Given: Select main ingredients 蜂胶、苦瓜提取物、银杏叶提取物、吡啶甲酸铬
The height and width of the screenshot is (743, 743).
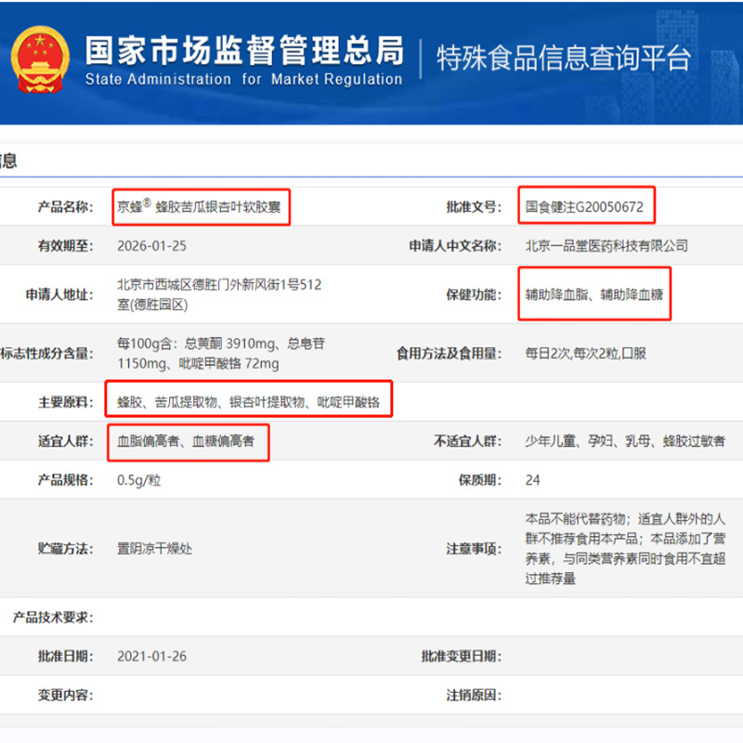Looking at the screenshot, I should pyautogui.click(x=248, y=402).
